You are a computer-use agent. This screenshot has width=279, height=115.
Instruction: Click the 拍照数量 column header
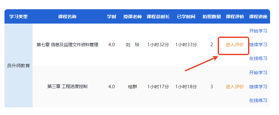(x=212, y=17)
